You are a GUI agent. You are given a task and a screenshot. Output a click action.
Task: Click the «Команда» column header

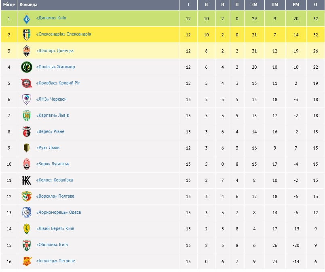[28, 4]
